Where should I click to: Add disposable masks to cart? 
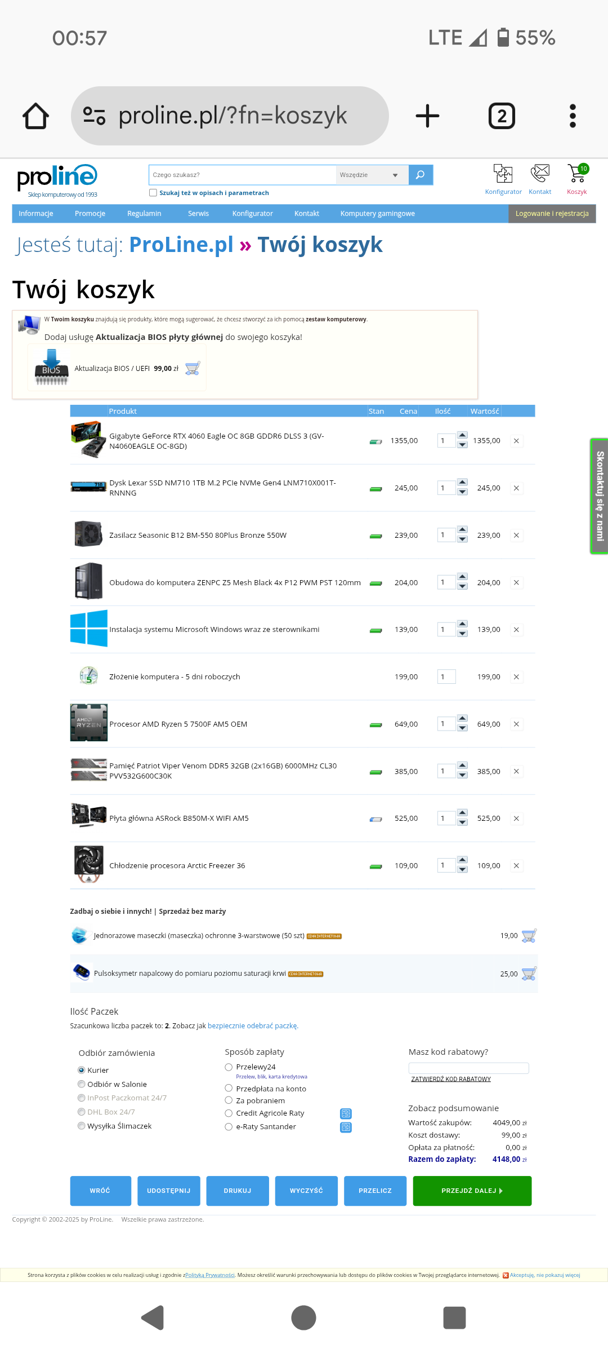529,936
